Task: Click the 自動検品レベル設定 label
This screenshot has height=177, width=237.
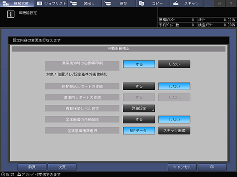Action: (x=82, y=109)
